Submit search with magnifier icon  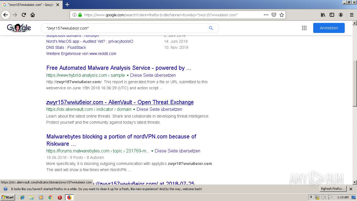[x=211, y=28]
